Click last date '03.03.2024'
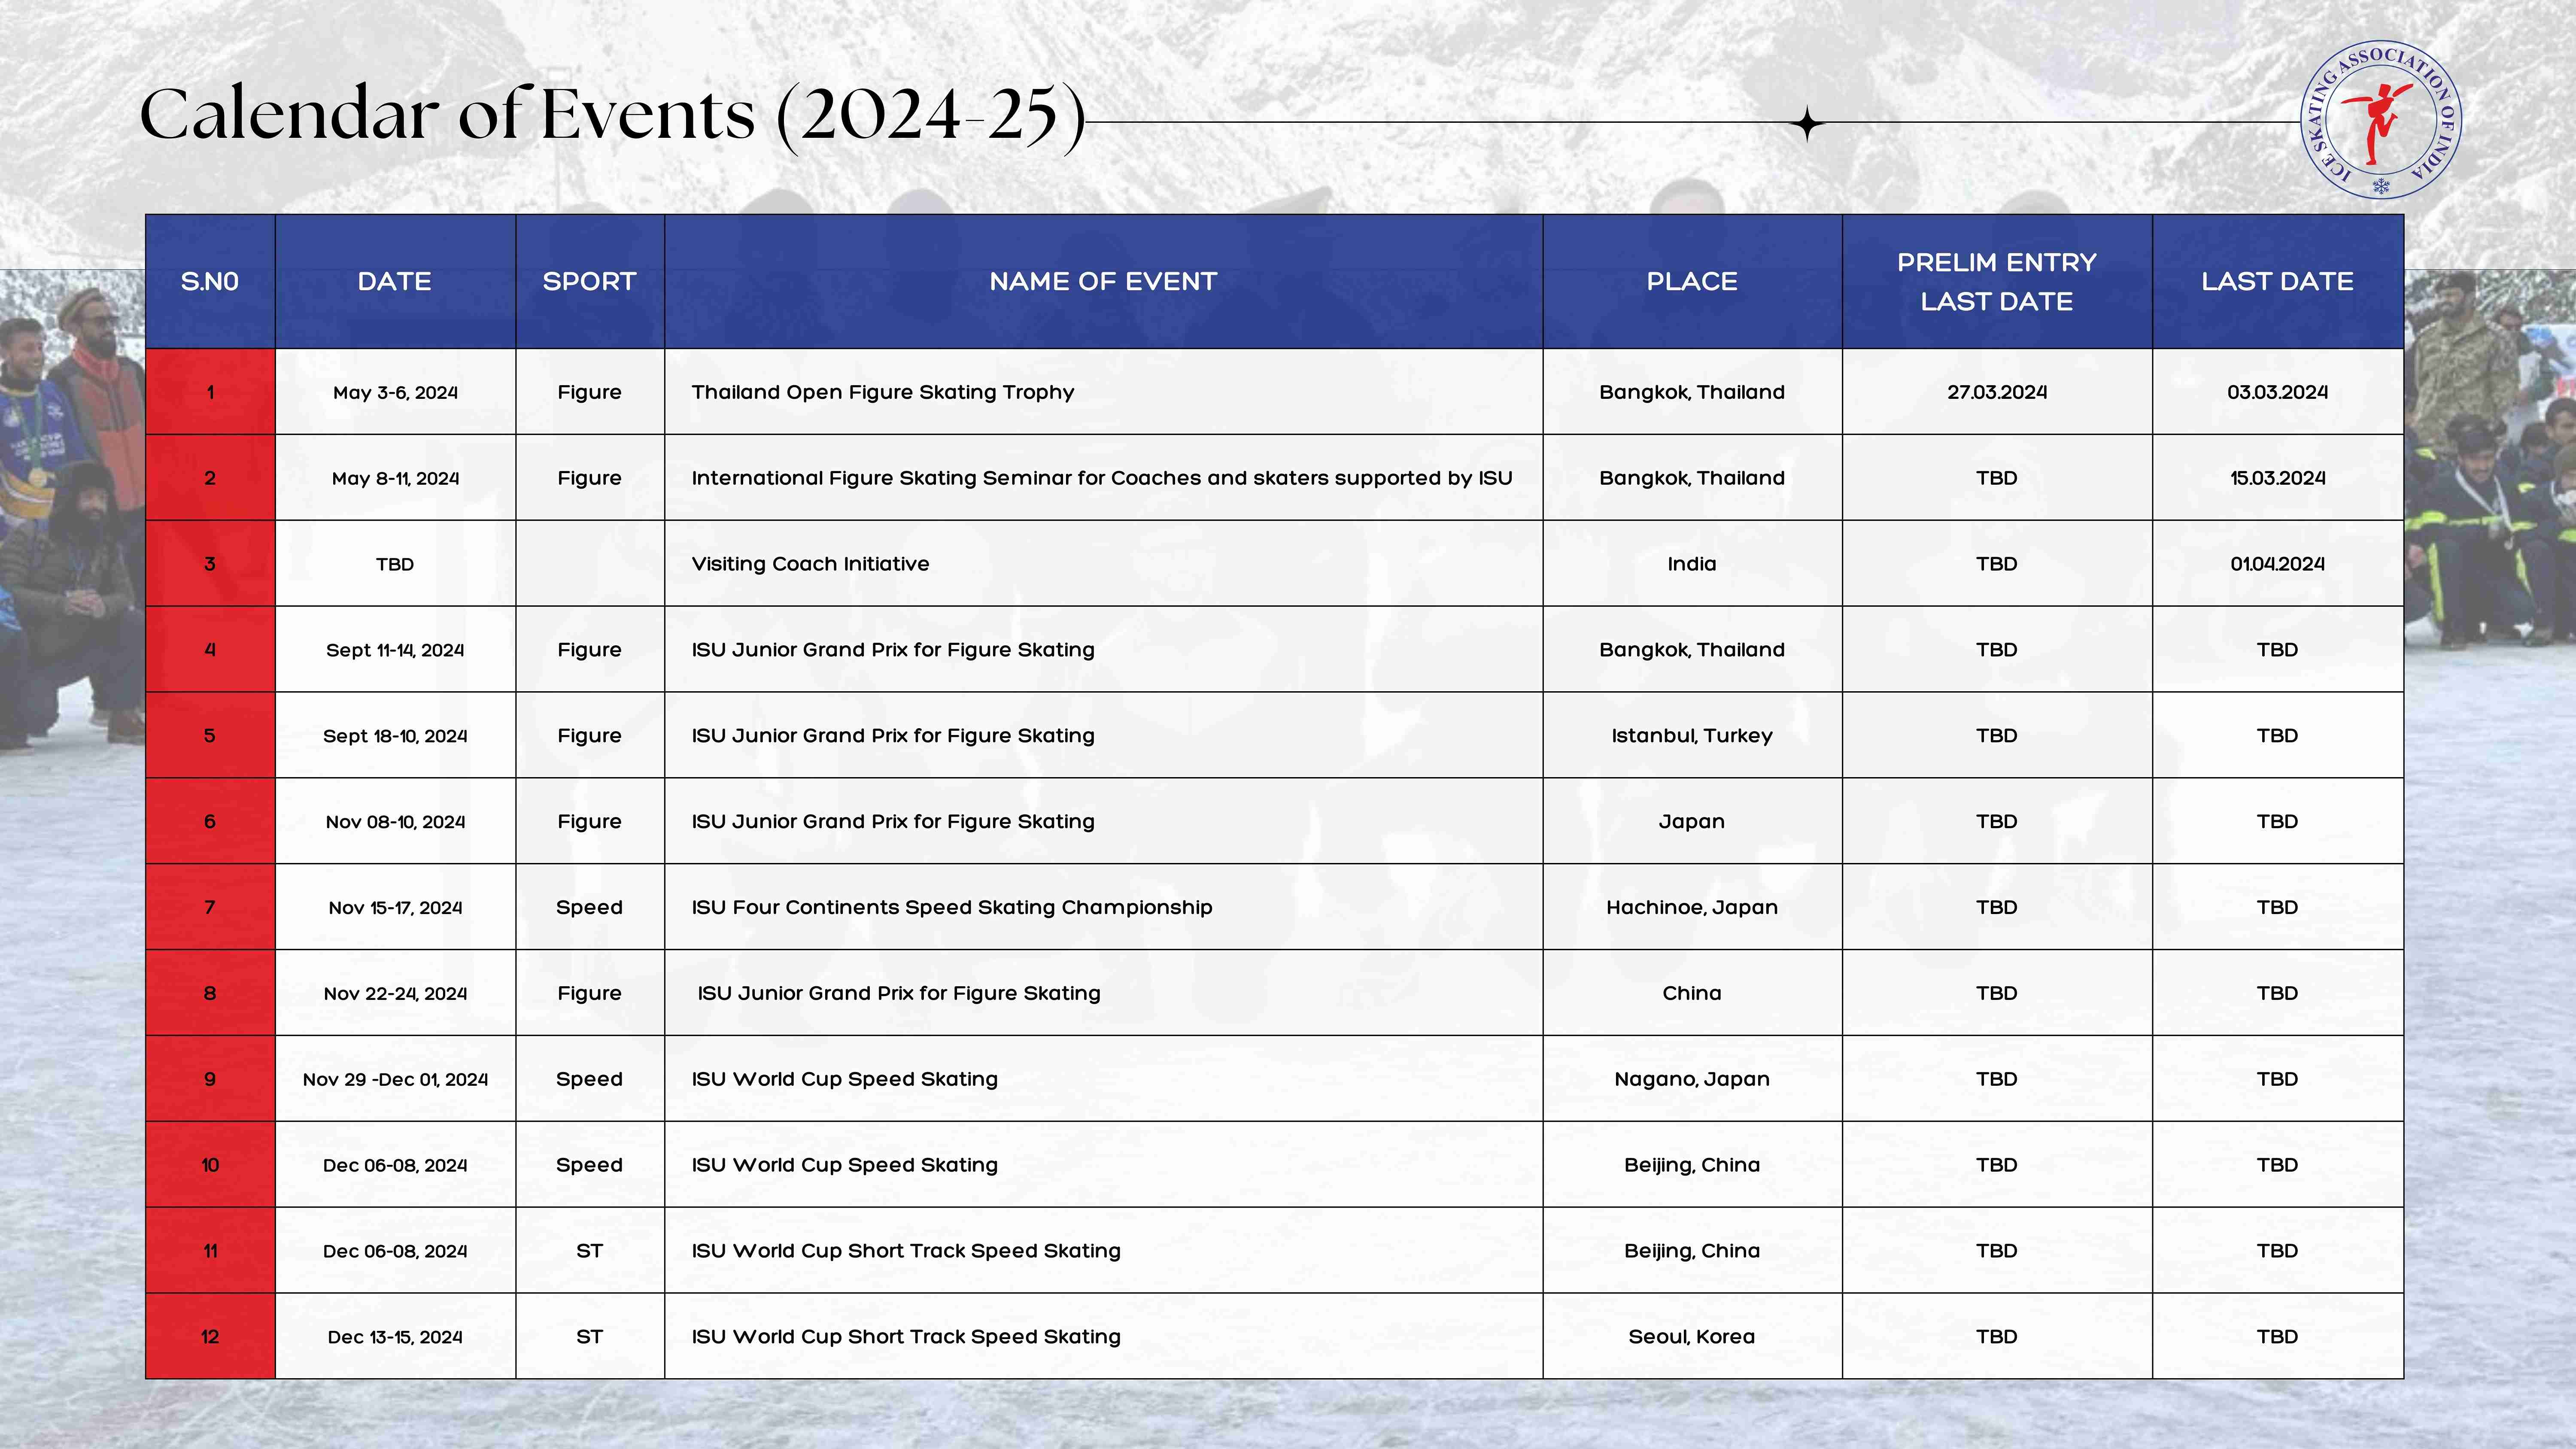Image resolution: width=2576 pixels, height=1449 pixels. 2277,392
